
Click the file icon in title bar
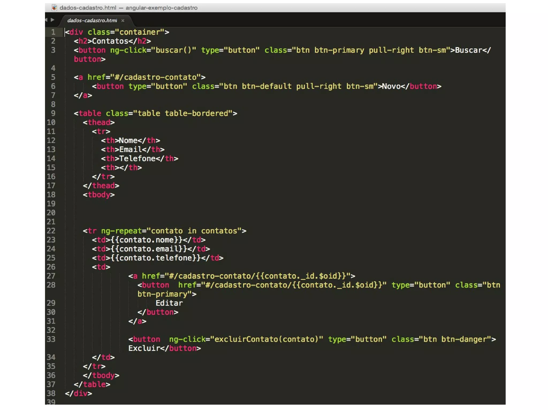pos(54,7)
